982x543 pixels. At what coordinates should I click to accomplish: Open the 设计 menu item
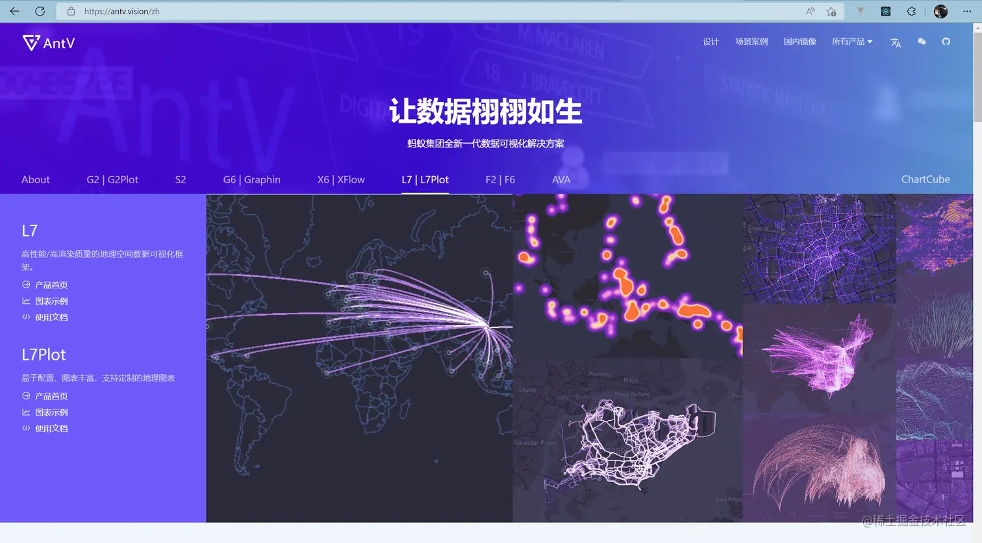[711, 42]
